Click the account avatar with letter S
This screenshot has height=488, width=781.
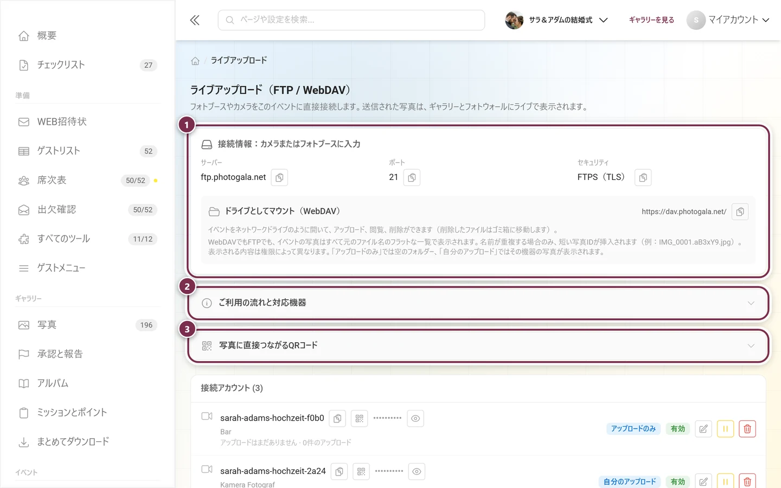(x=696, y=20)
